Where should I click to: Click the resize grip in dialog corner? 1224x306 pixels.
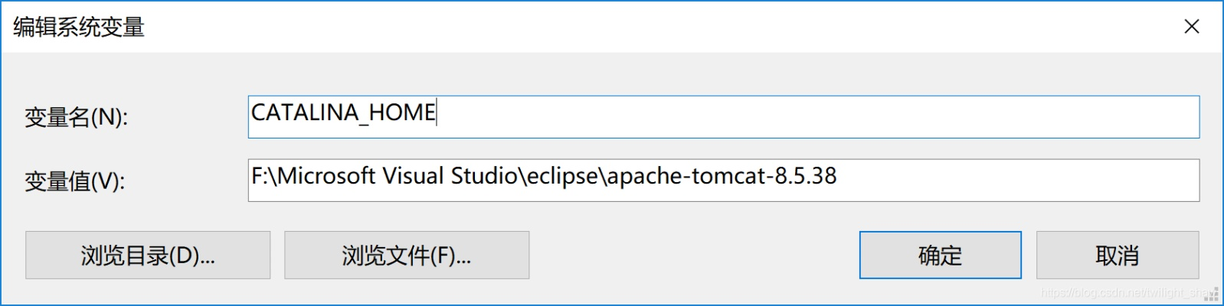point(1215,297)
